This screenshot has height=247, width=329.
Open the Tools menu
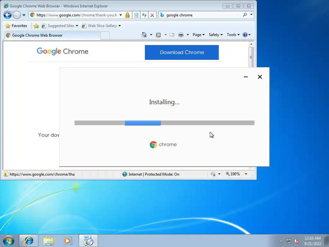tap(233, 35)
